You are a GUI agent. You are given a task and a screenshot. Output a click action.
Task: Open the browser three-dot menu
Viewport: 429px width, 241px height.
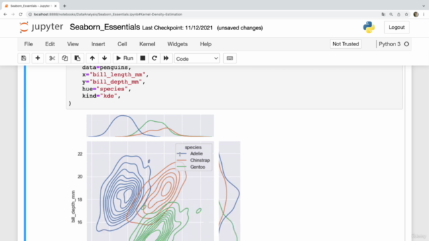point(424,14)
